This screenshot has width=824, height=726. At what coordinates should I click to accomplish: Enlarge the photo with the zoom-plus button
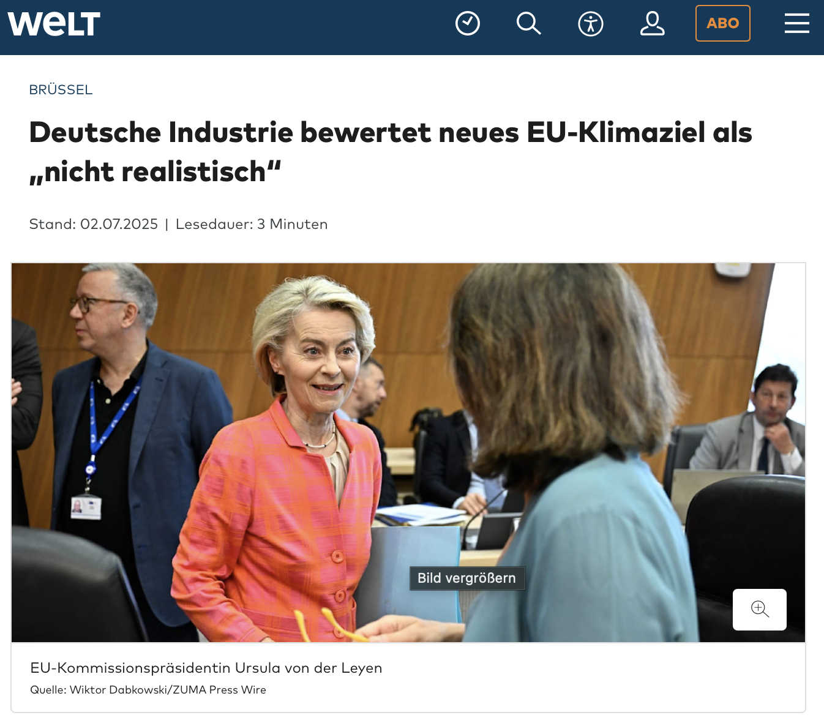click(760, 609)
